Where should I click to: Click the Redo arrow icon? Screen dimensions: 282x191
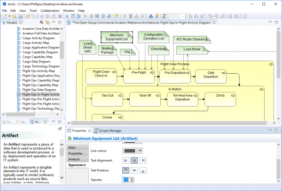point(34,16)
